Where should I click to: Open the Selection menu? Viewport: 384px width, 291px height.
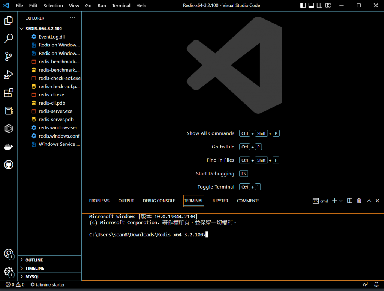[x=53, y=5]
